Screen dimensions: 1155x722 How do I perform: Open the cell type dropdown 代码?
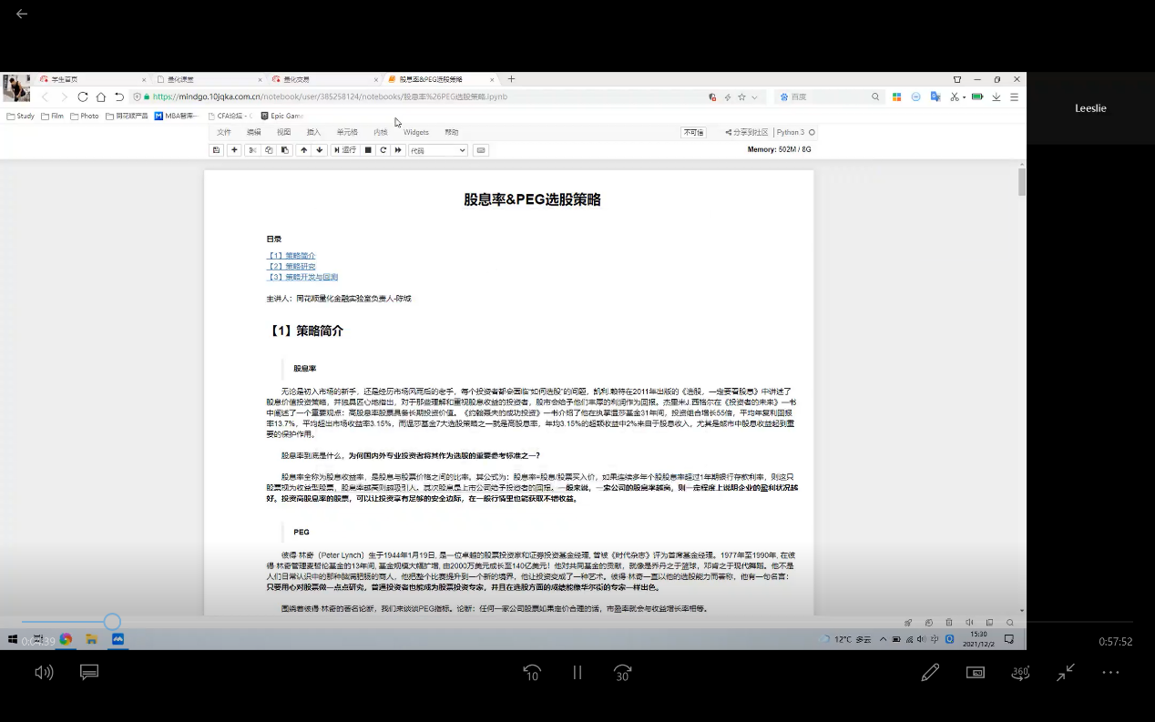[437, 150]
